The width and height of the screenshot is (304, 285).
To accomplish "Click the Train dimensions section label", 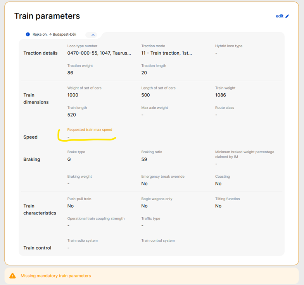I will tap(36, 98).
